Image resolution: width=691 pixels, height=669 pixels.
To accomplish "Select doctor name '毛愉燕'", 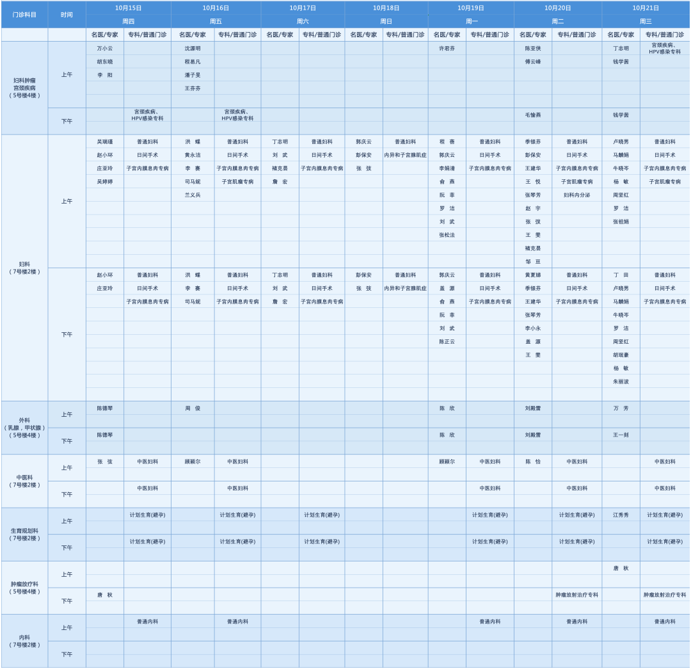I will click(x=533, y=115).
